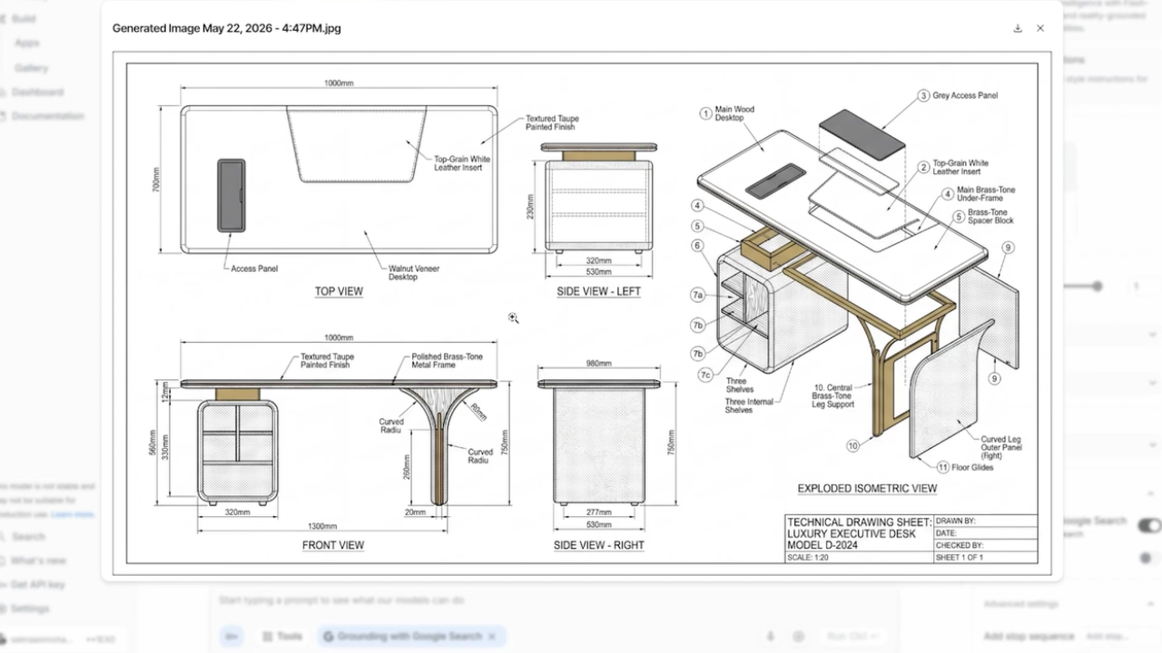This screenshot has width=1162, height=653.
Task: Download the generated image
Action: pos(1018,28)
